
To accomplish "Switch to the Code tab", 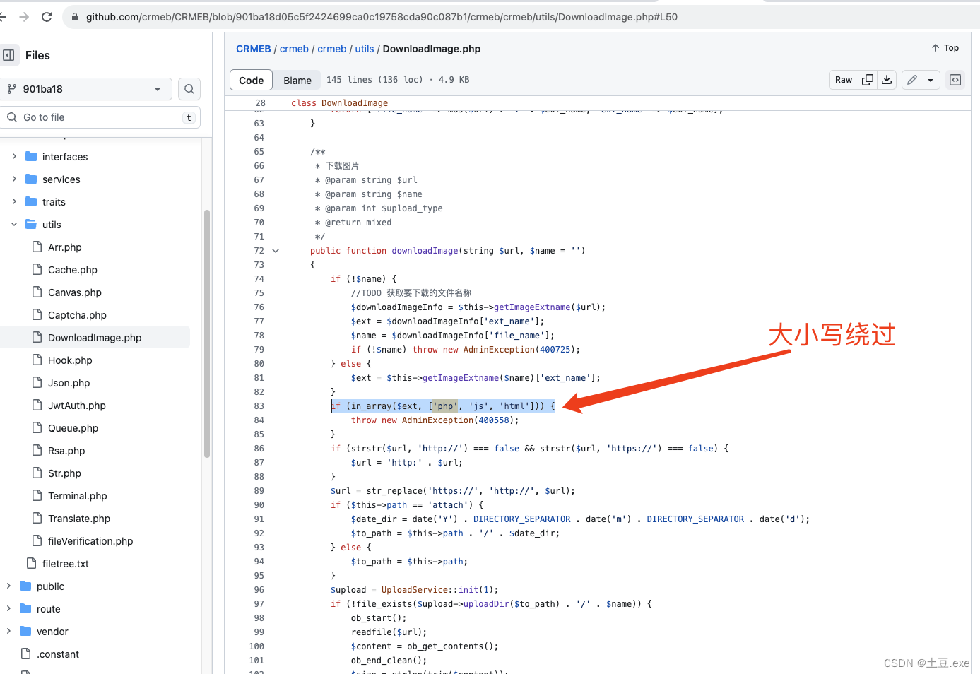I will tap(251, 81).
